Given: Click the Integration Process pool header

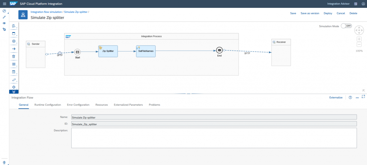Looking at the screenshot, I should [151, 36].
